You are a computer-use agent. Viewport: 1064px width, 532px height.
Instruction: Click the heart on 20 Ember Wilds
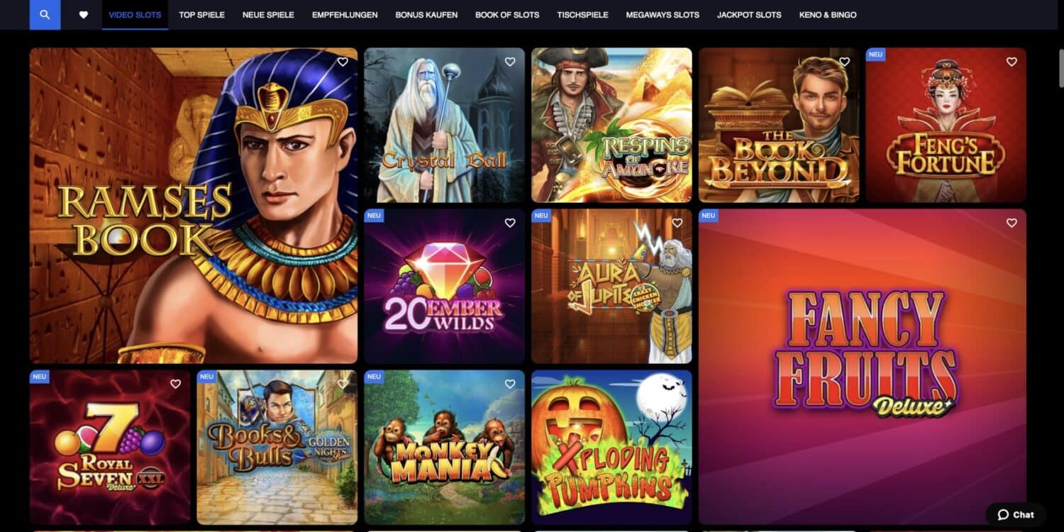(x=510, y=223)
